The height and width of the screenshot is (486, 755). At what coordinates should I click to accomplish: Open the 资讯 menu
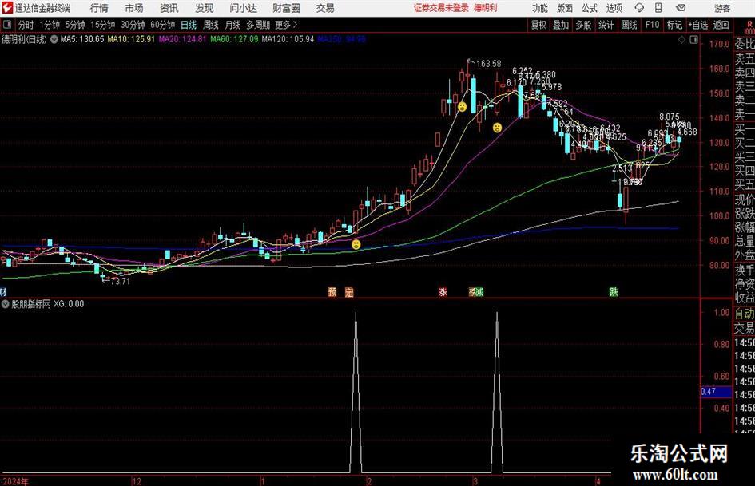[x=169, y=8]
